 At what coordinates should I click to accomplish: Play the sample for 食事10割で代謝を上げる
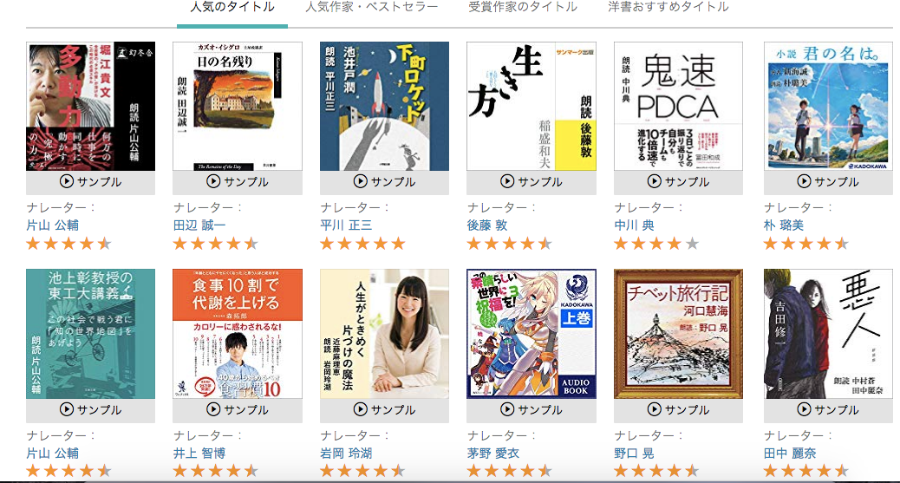click(x=238, y=410)
